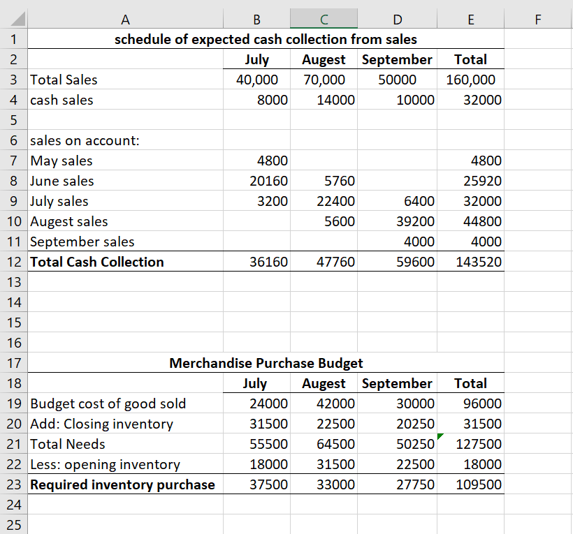573x534 pixels.
Task: Select column B header
Action: point(256,20)
